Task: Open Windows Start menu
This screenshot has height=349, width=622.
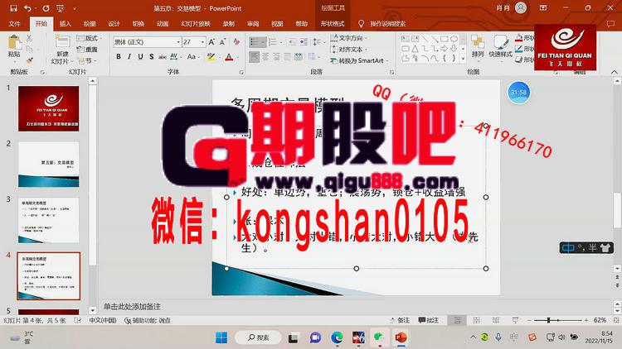Action: click(x=221, y=337)
